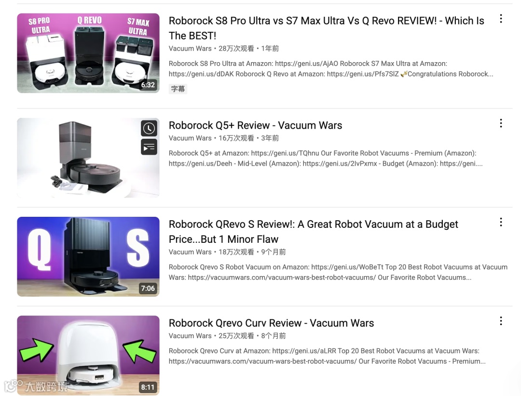Open the Qrevo Curv video thumbnail
The width and height of the screenshot is (521, 396).
(88, 355)
